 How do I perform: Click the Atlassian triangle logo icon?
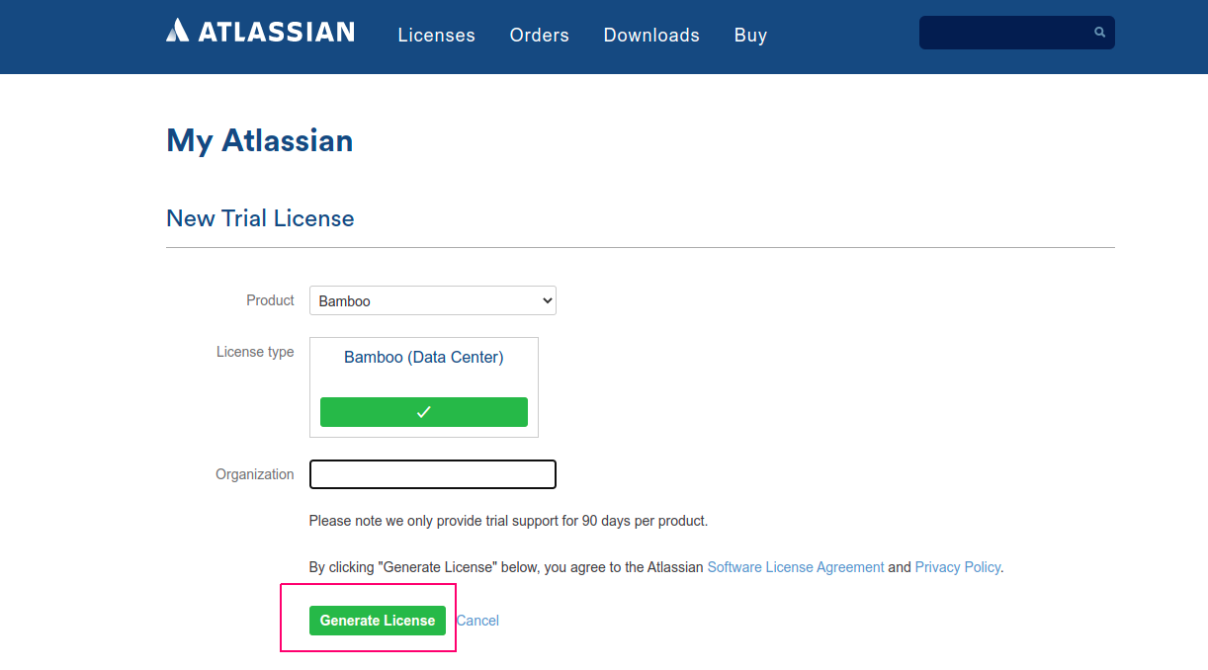pyautogui.click(x=177, y=31)
